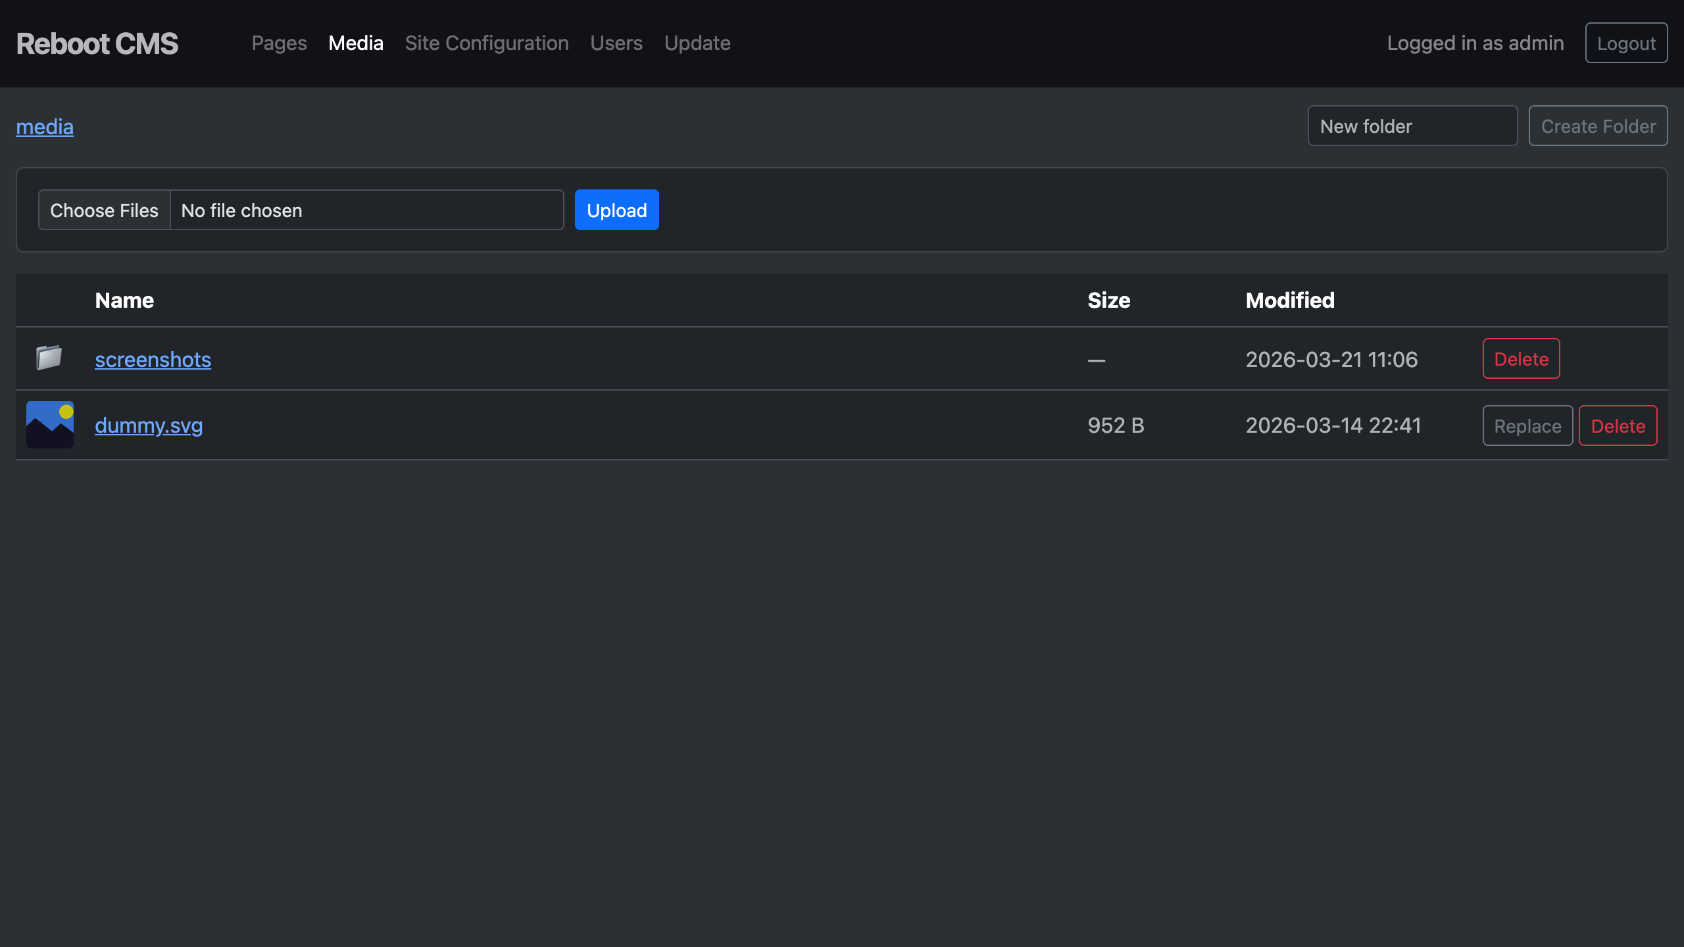Click Choose Files to browse
Viewport: 1684px width, 947px height.
pyautogui.click(x=105, y=210)
